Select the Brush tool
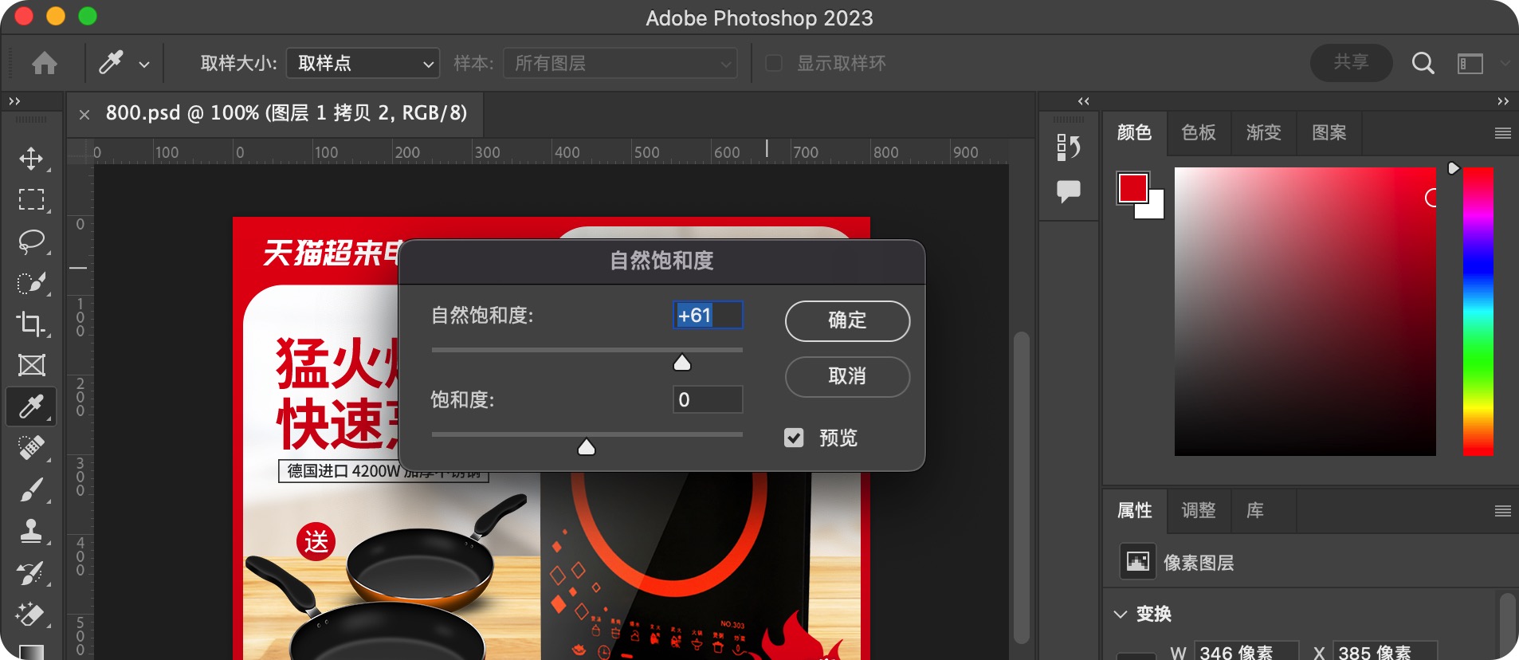This screenshot has width=1519, height=660. click(x=31, y=489)
